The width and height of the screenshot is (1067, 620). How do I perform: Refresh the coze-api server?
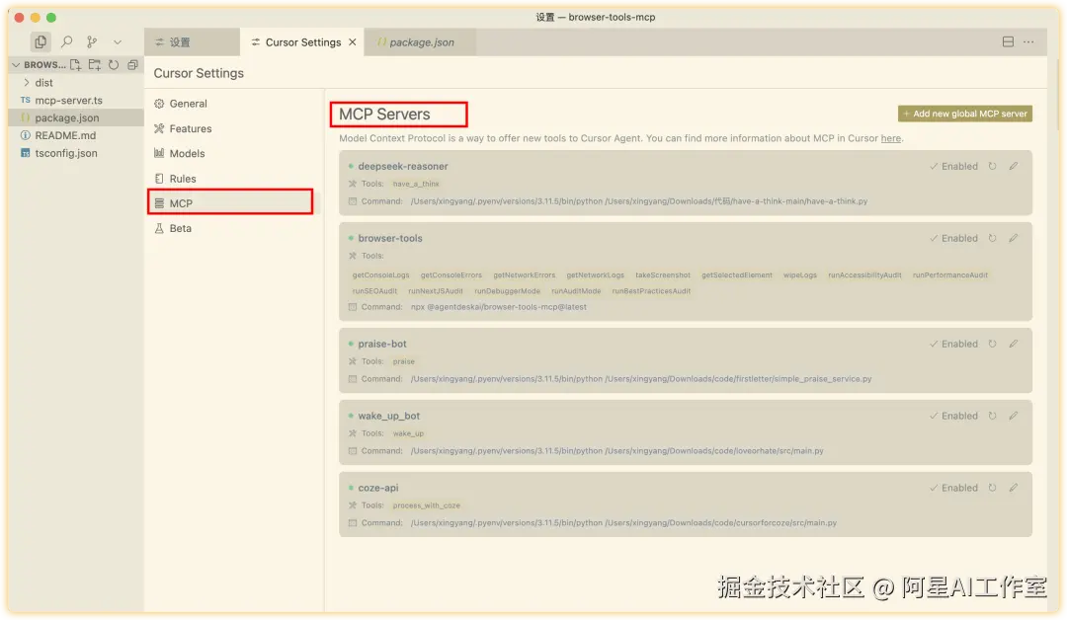[x=992, y=488]
